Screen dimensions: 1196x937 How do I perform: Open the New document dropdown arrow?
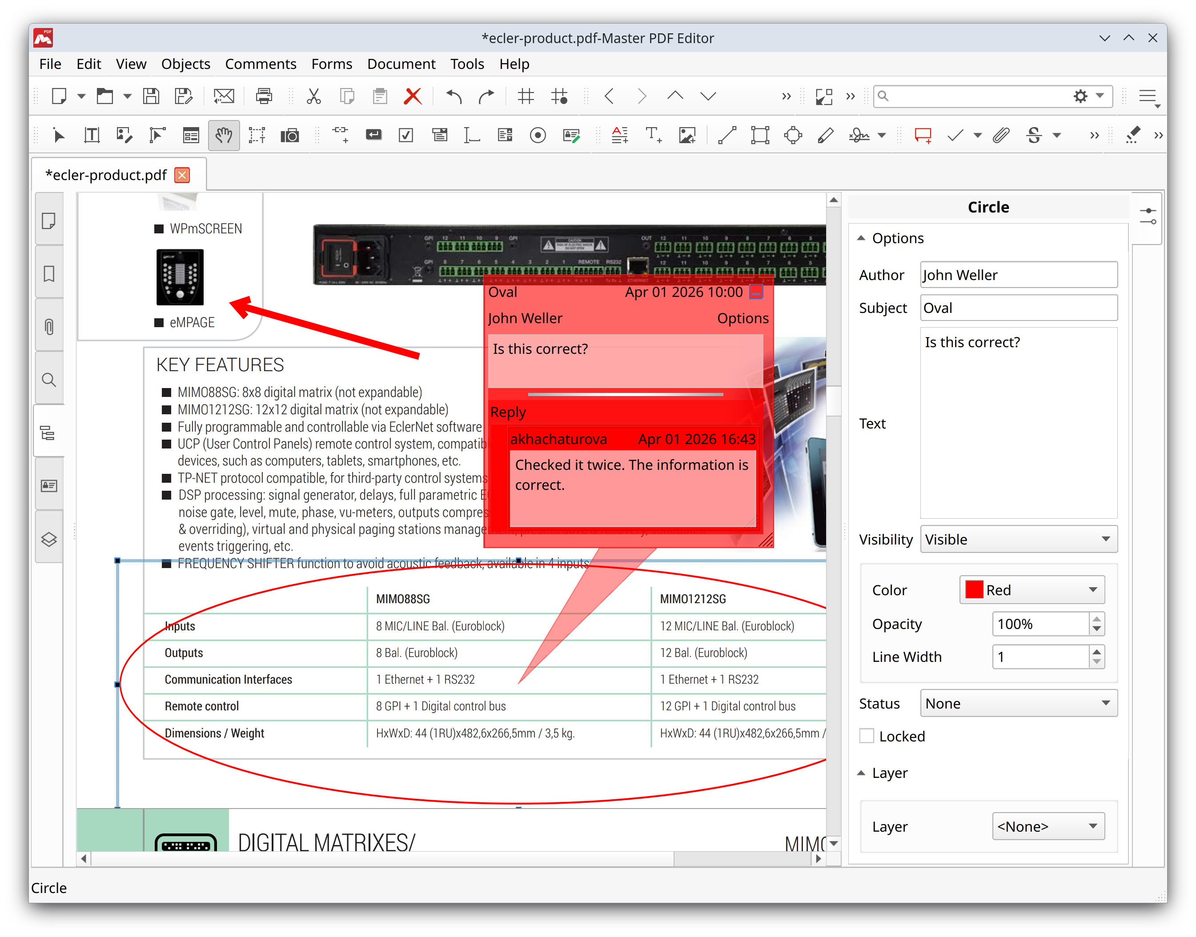click(81, 96)
